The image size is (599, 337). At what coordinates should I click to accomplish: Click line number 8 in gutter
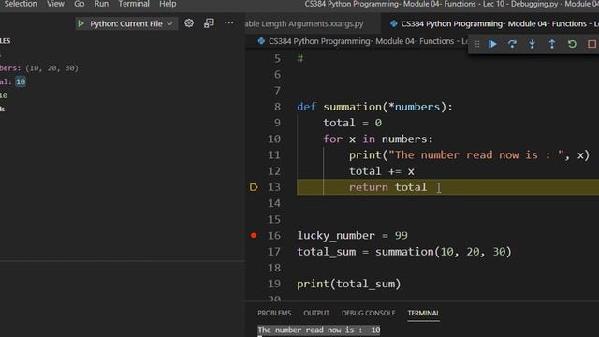(x=277, y=107)
